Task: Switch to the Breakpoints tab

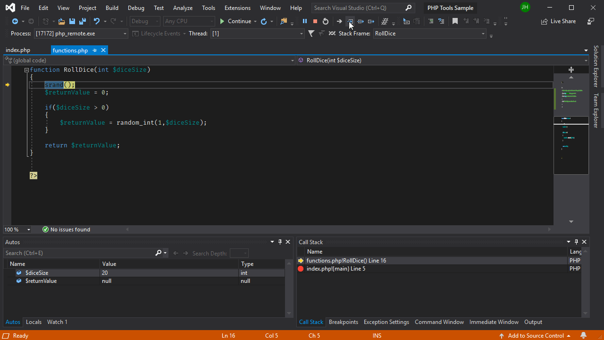Action: (x=344, y=322)
